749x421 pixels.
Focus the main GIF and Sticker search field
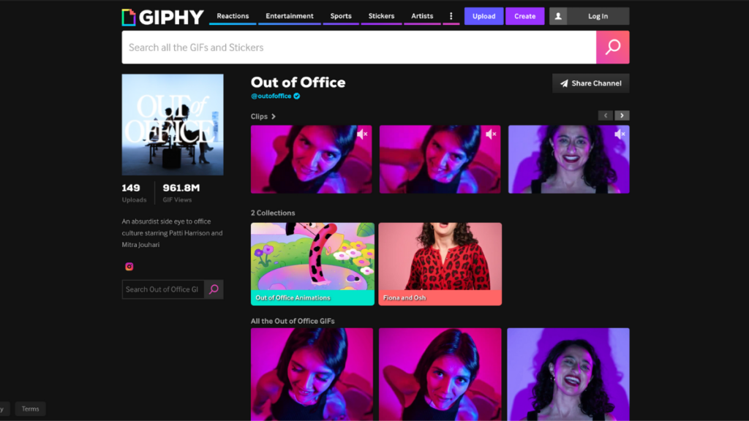358,48
